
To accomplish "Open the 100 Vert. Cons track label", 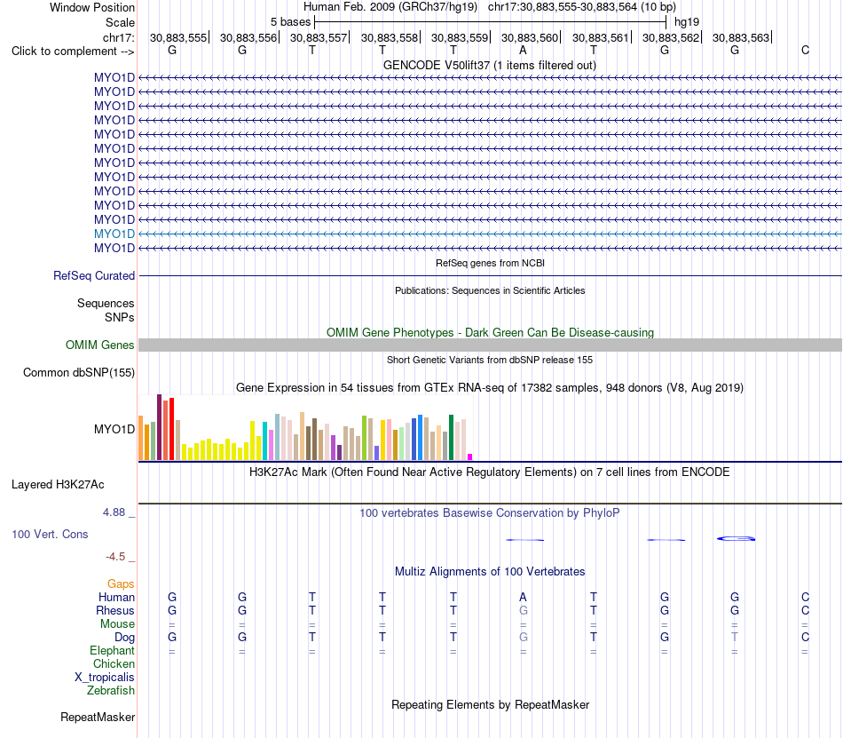I will coord(50,534).
